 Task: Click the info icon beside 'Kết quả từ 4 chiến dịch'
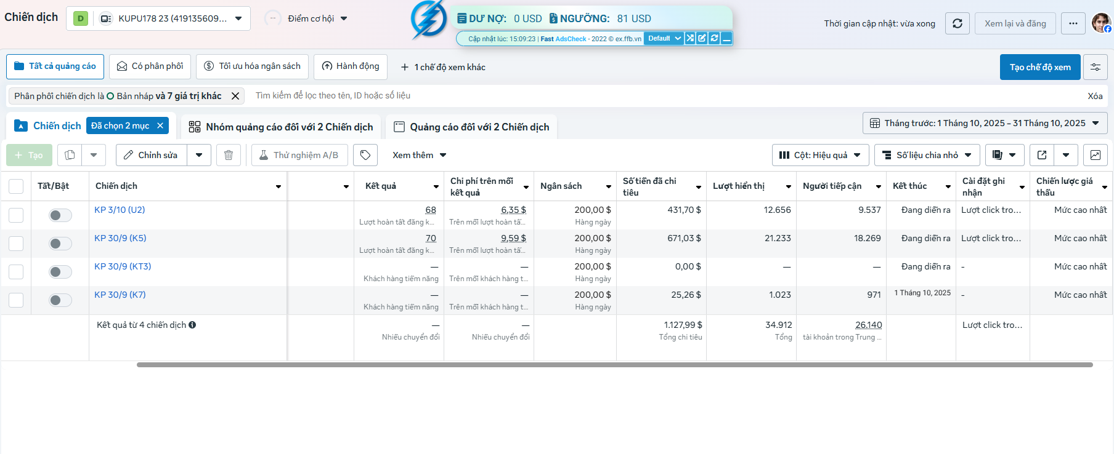pos(192,325)
